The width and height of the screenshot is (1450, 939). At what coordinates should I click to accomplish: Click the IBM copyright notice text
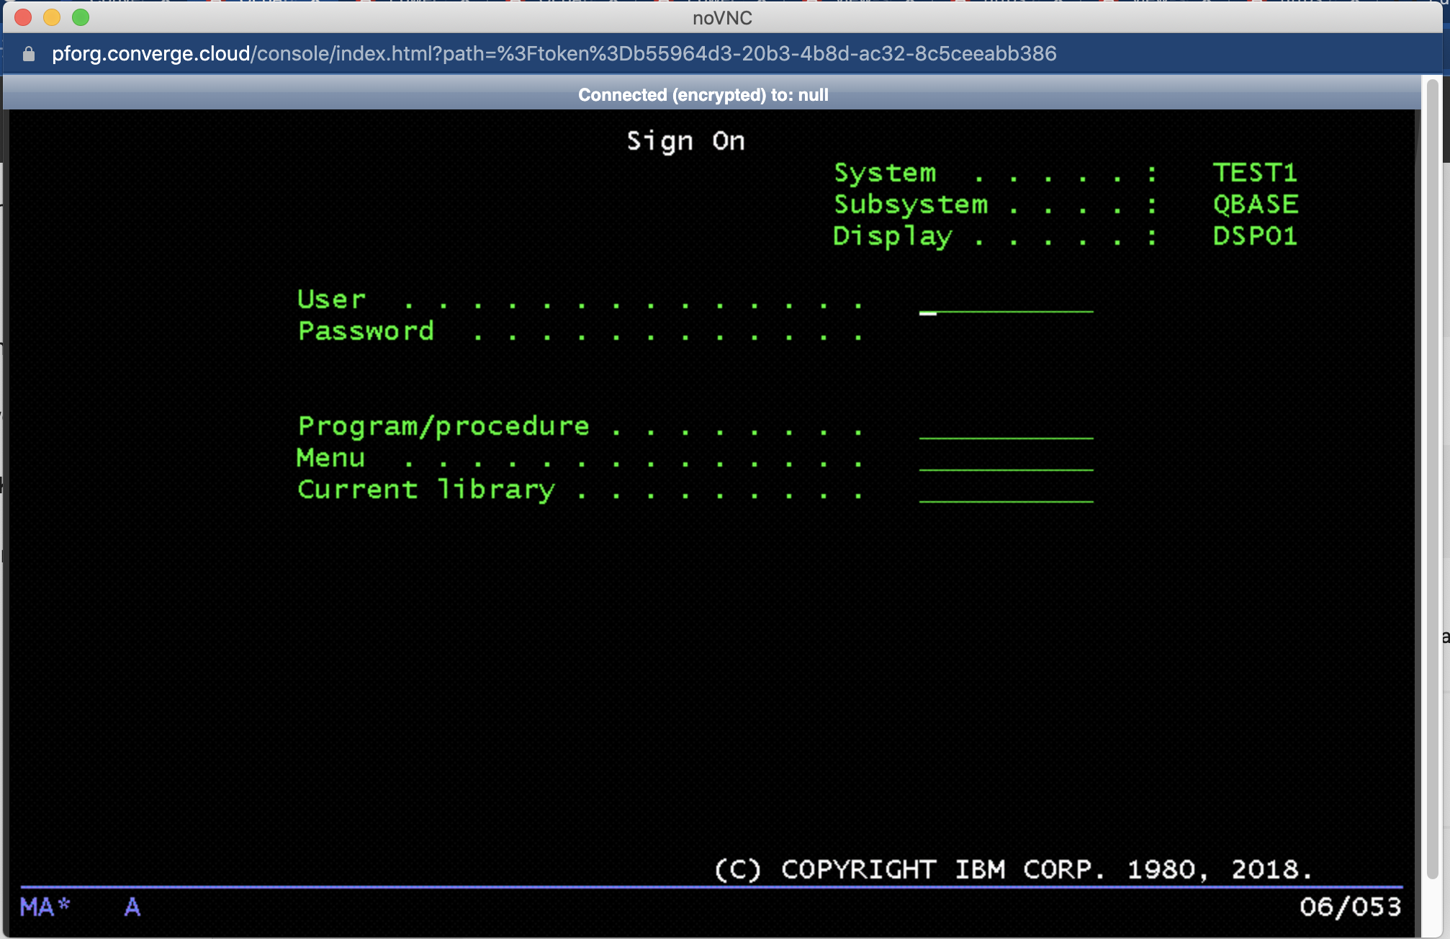pyautogui.click(x=1014, y=869)
